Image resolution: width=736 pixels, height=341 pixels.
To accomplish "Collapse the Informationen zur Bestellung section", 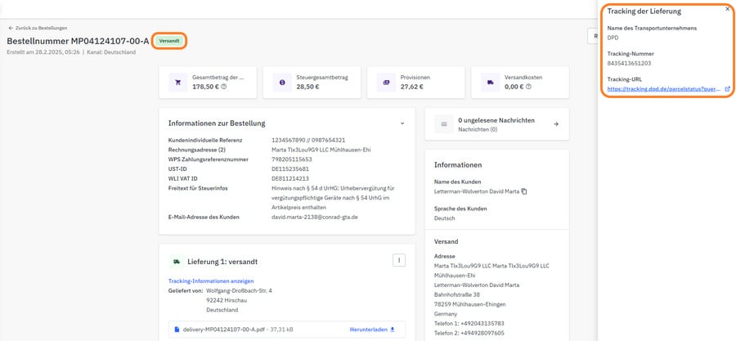I will (x=402, y=123).
